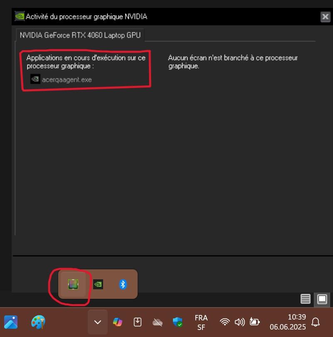The image size is (333, 337).
Task: Launch Paint from the taskbar
Action: pos(38,322)
